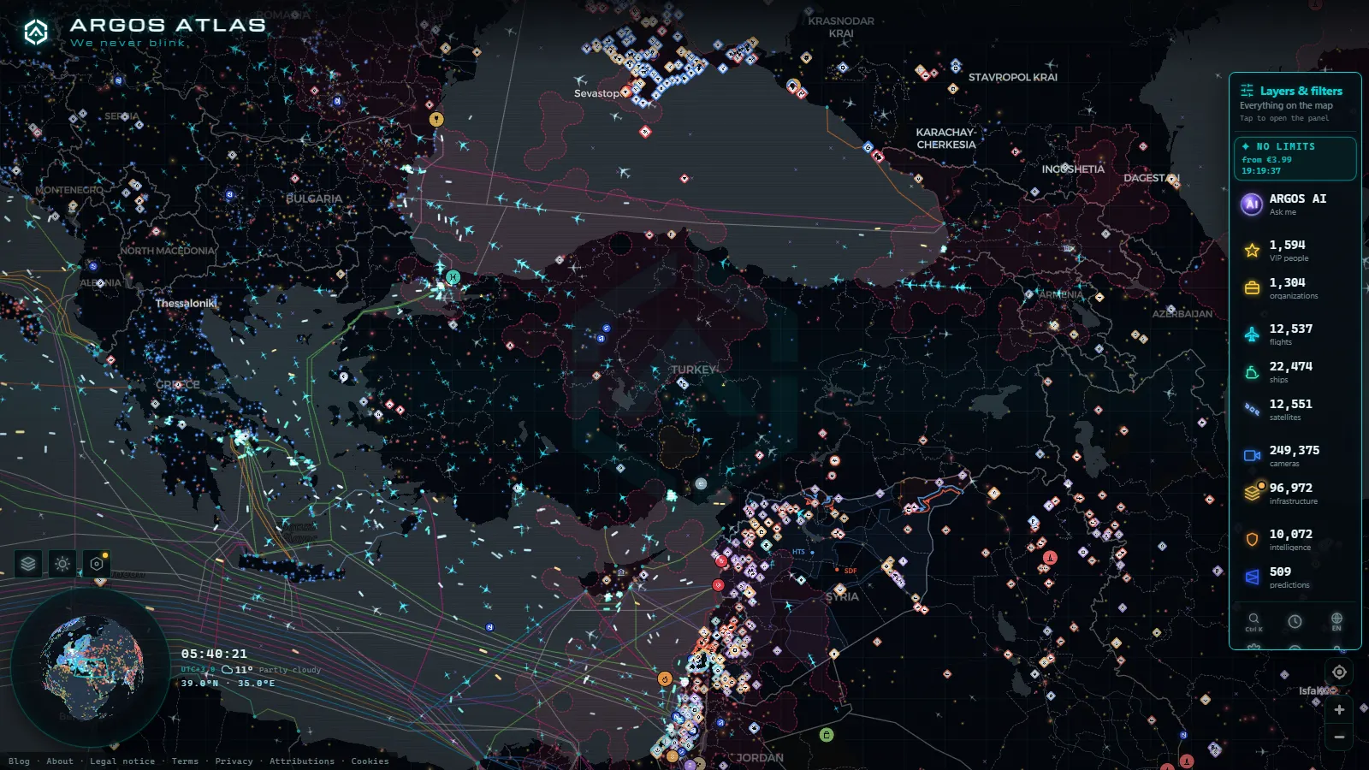
Task: Click the 11° Partly cloudy weather readout
Action: pyautogui.click(x=271, y=670)
